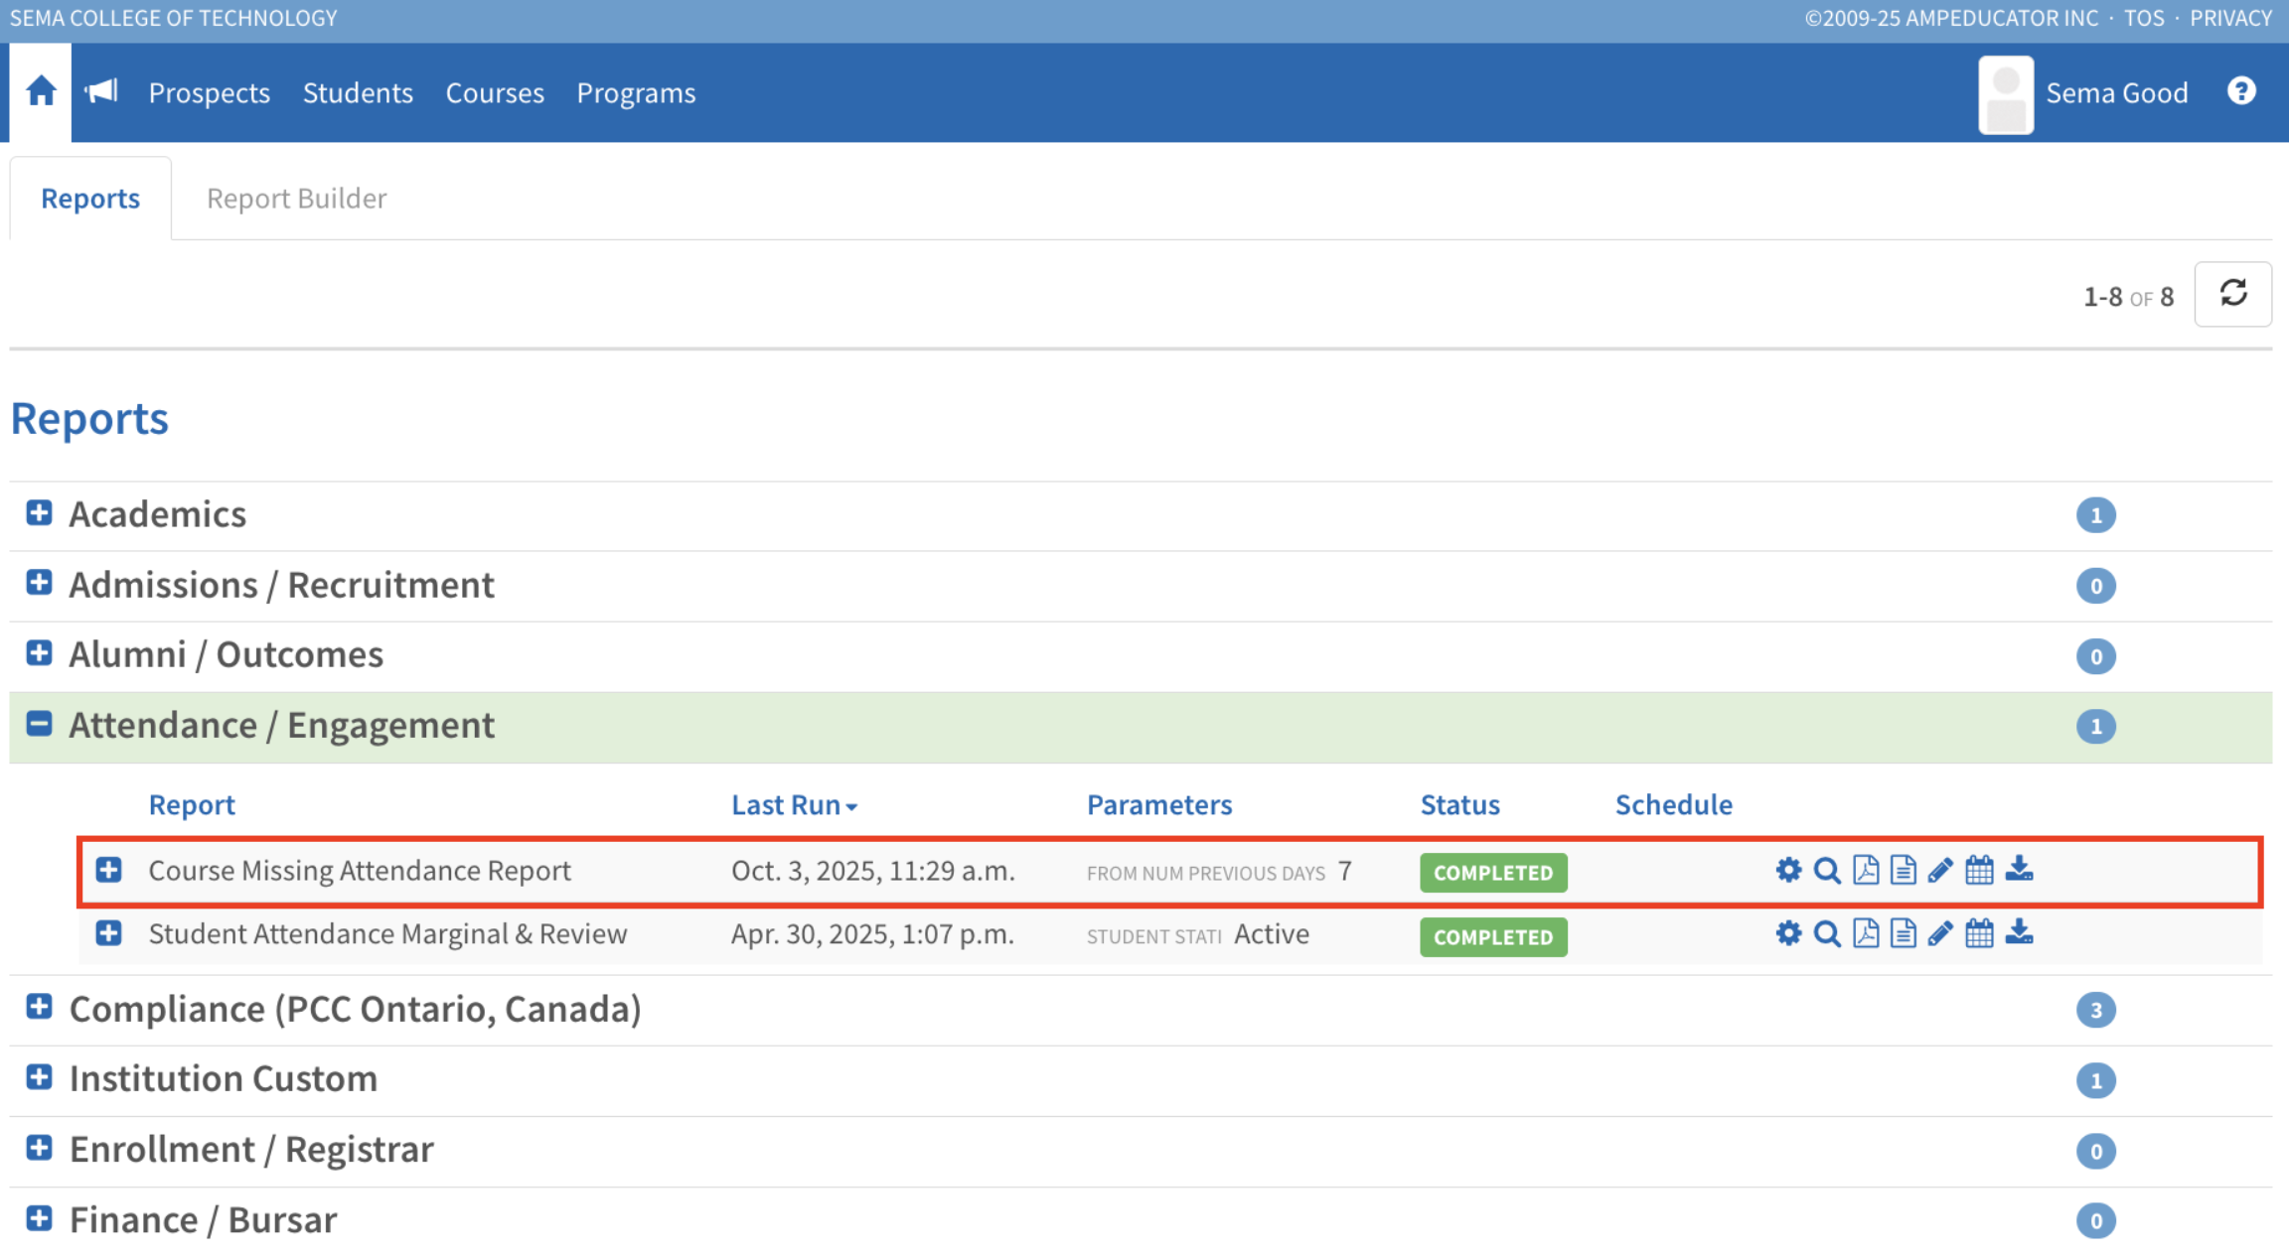Open the PRIVACY link in header
The image size is (2289, 1259).
coord(2230,18)
